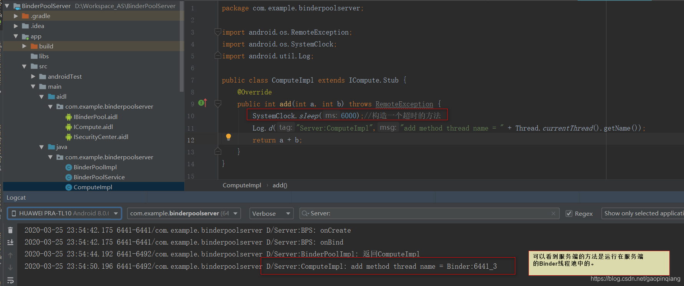Viewport: 684px width, 286px height.
Task: Click the package declaration on line 1
Action: 293,8
